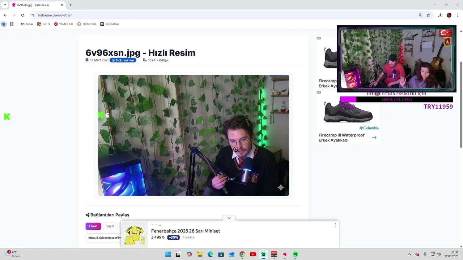Image resolution: width=463 pixels, height=260 pixels.
Task: Show hidden system tray icons
Action: pos(409,255)
